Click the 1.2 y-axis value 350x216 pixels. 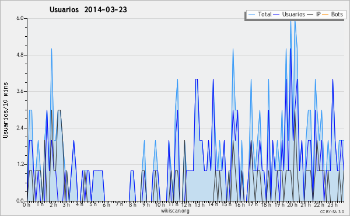point(20,165)
